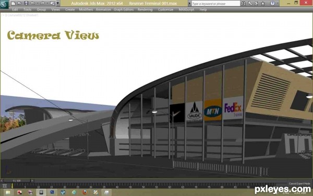Open the Graph Editors menu
The image size is (313, 196).
tap(124, 9)
